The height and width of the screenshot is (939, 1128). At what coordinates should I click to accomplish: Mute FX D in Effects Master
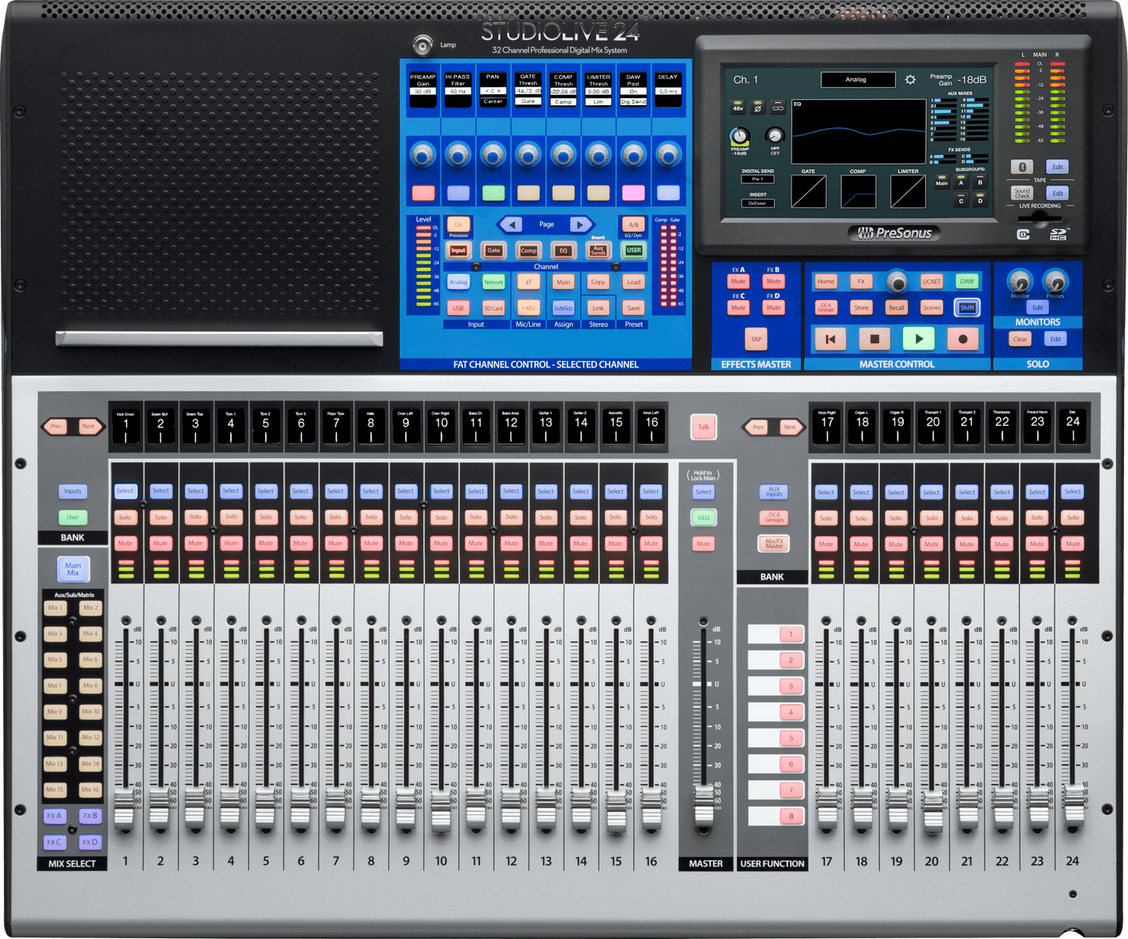click(774, 308)
